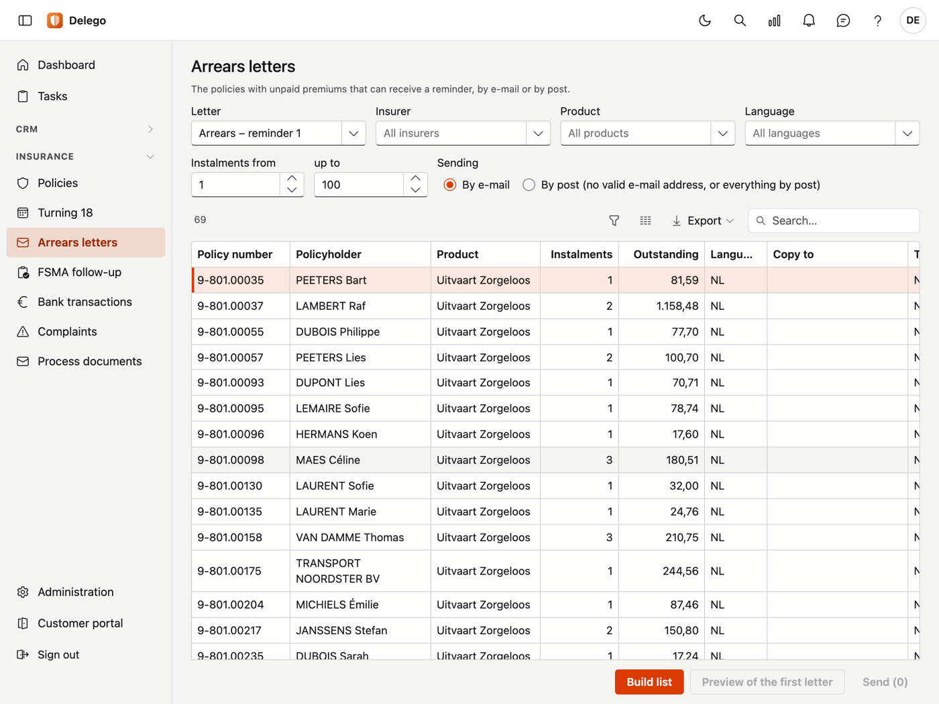This screenshot has height=704, width=939.
Task: Open Customer portal
Action: click(x=86, y=623)
